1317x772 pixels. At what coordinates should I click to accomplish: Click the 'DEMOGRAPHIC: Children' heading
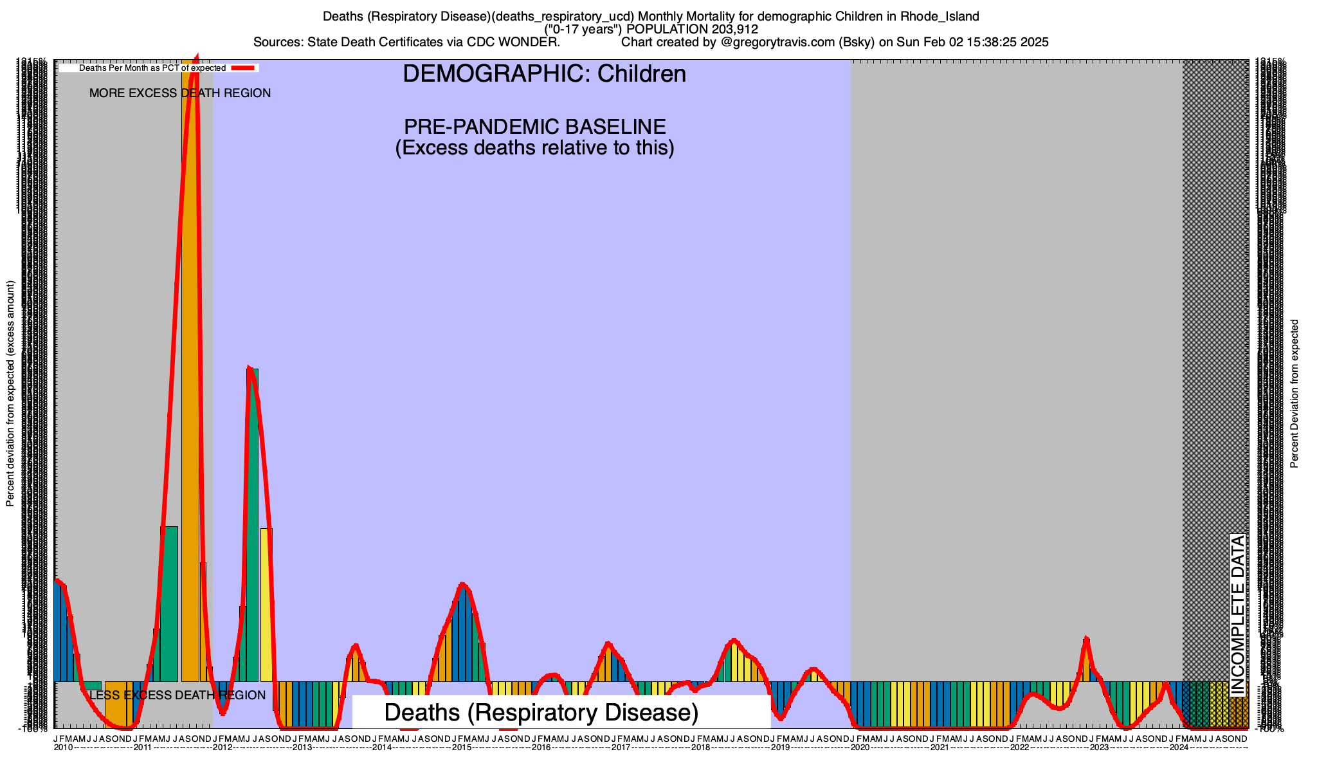544,74
